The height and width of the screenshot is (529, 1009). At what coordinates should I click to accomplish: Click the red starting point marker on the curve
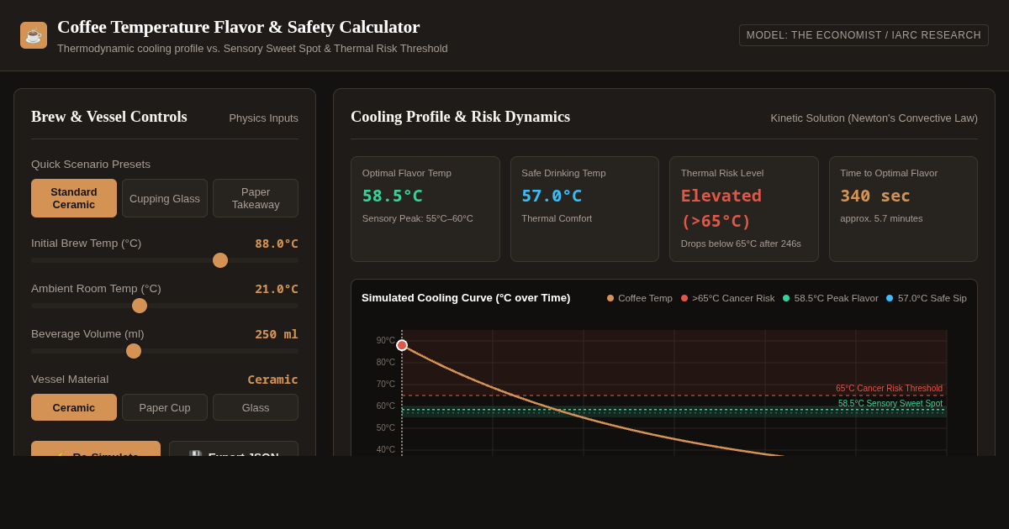[402, 345]
